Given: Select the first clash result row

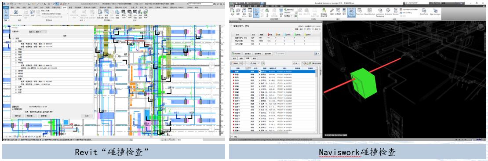Looking at the screenshot, I should [x=273, y=72].
